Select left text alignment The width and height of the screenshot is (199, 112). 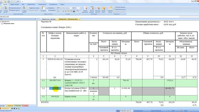coord(66,11)
